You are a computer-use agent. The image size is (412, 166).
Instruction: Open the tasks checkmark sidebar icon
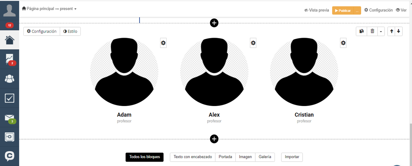coord(10,98)
